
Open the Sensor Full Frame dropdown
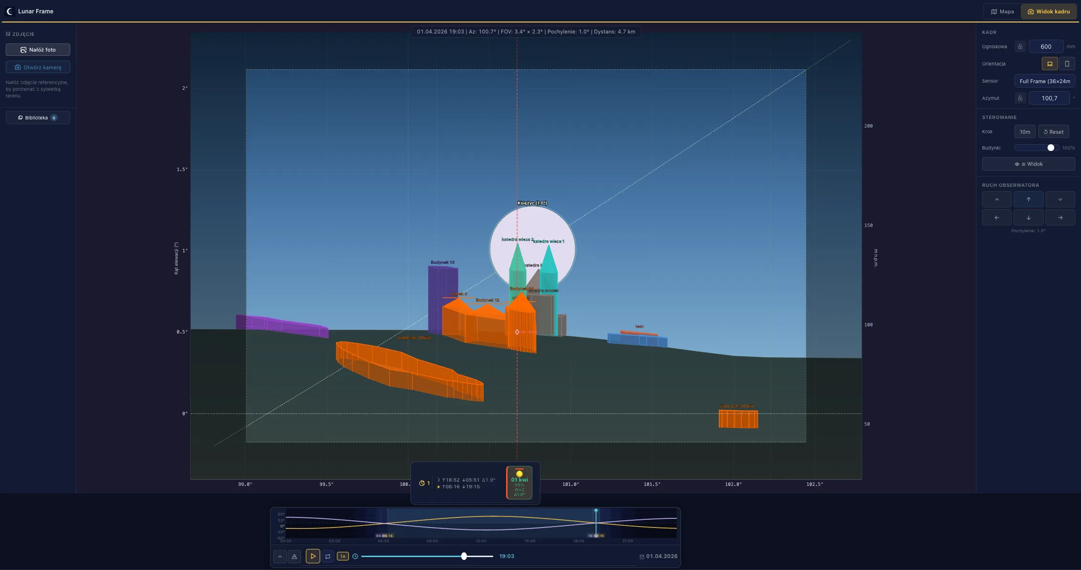pyautogui.click(x=1045, y=81)
